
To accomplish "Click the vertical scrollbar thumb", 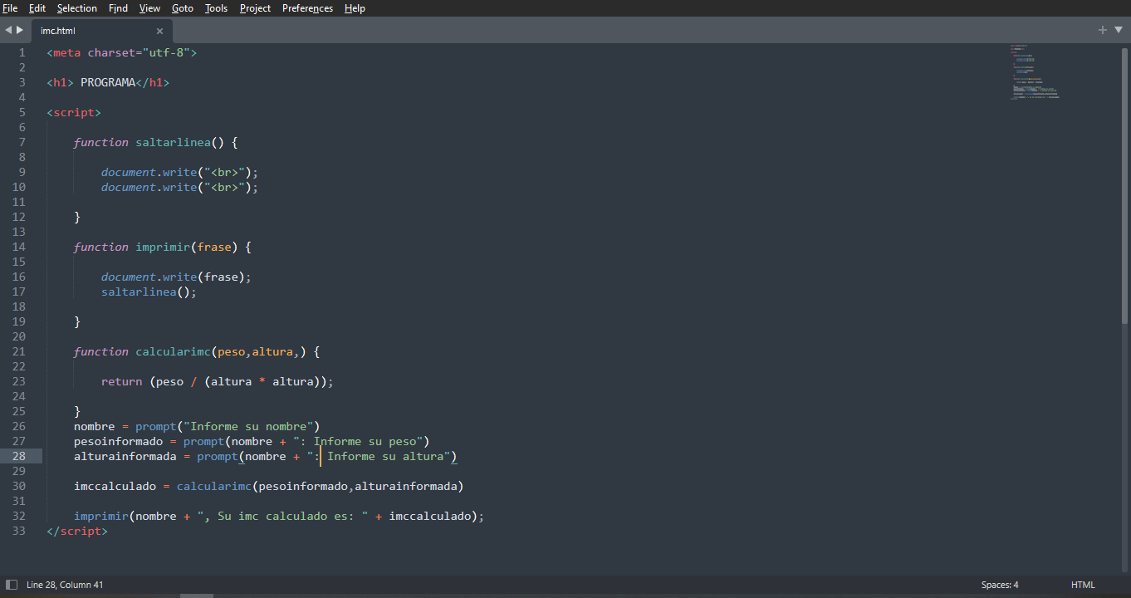I will click(x=1125, y=185).
